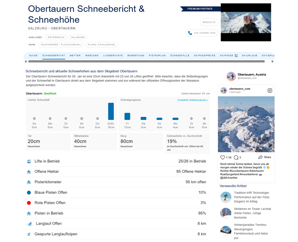
Task: Open Komplette Wetterprognose link
Action: pyautogui.click(x=192, y=100)
